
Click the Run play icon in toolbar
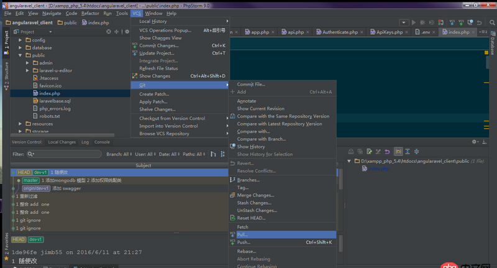[x=414, y=22]
